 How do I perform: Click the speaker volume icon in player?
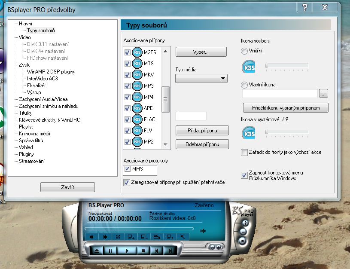pyautogui.click(x=203, y=231)
